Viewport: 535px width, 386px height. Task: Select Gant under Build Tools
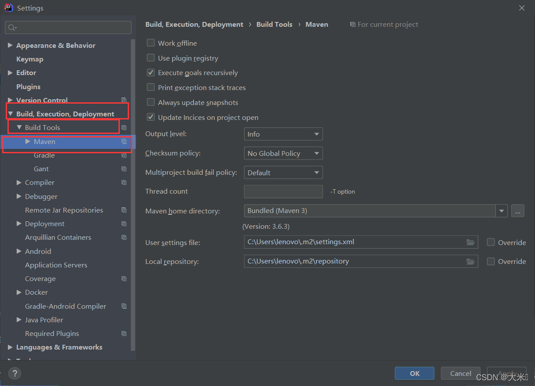(41, 169)
